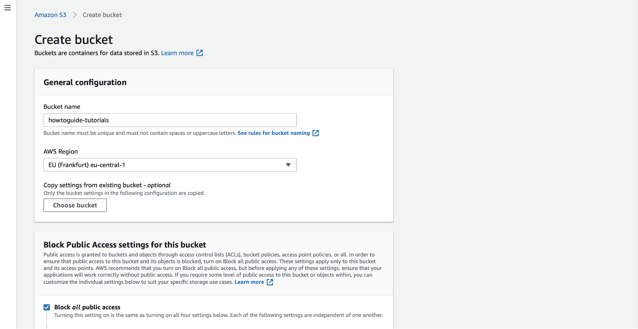Click external-link icon in Block Public Access description
Image resolution: width=638 pixels, height=329 pixels.
coord(270,282)
